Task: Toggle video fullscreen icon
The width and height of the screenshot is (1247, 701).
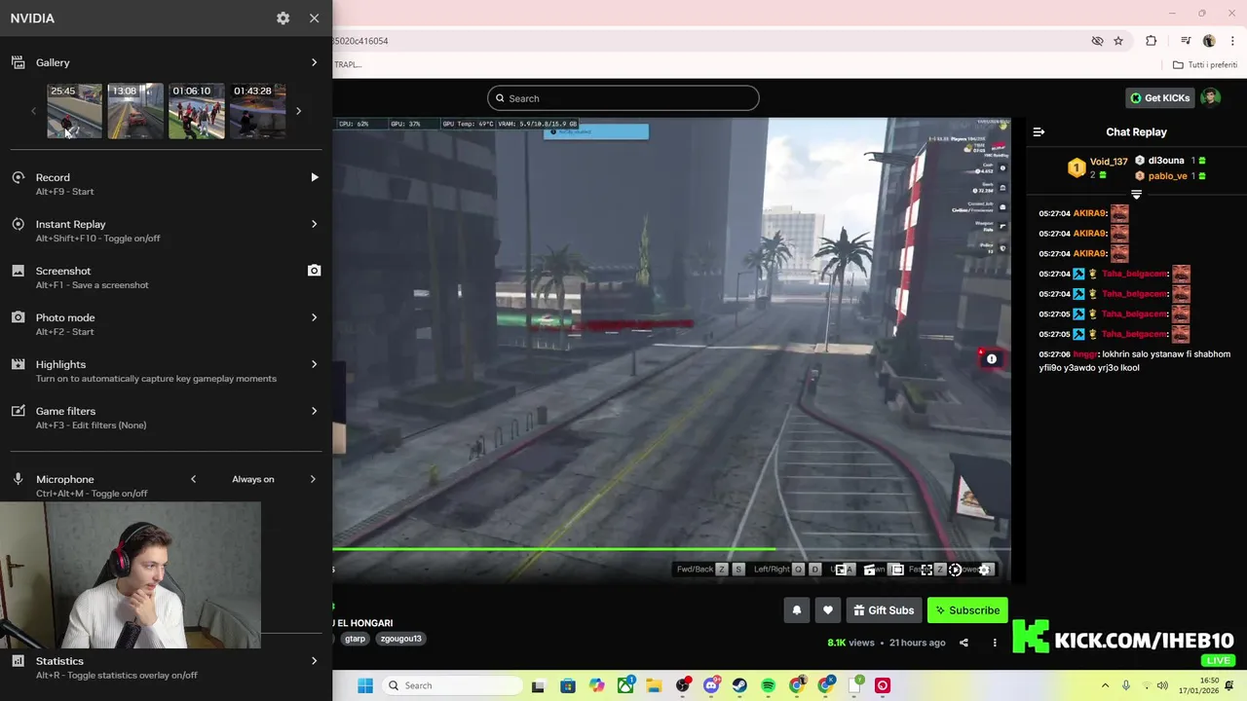Action: 926,570
